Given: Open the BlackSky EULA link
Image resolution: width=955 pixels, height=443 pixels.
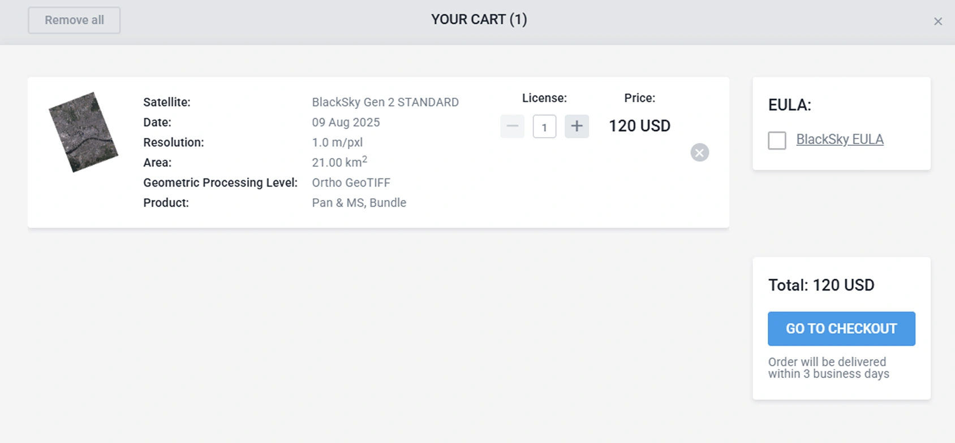Looking at the screenshot, I should [x=840, y=140].
